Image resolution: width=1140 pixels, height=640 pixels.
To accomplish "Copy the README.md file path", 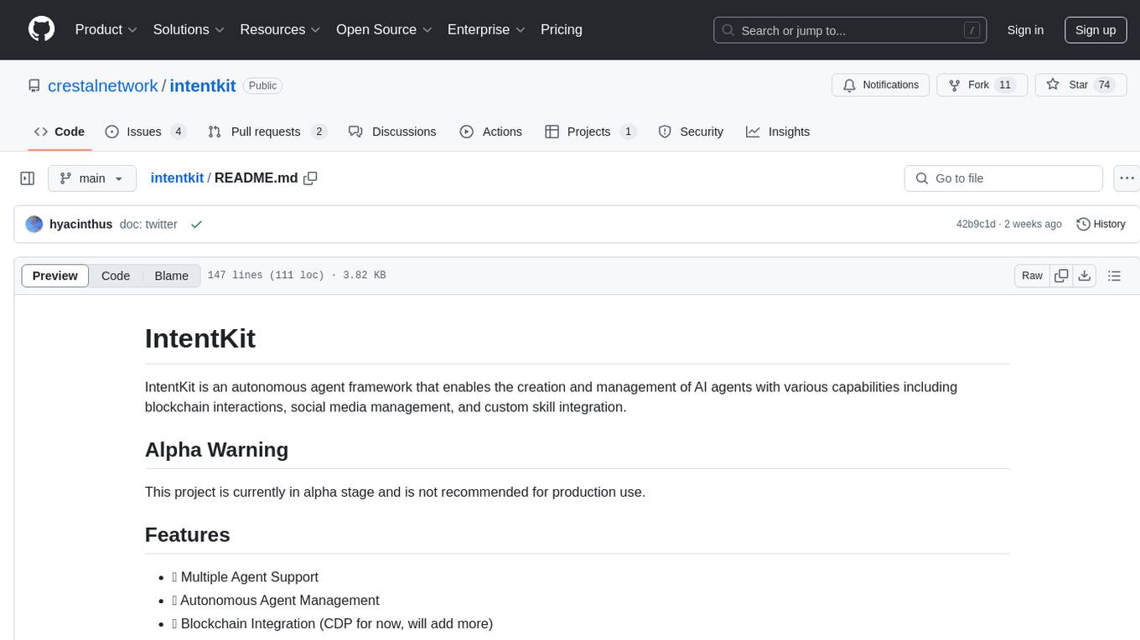I will [x=310, y=178].
